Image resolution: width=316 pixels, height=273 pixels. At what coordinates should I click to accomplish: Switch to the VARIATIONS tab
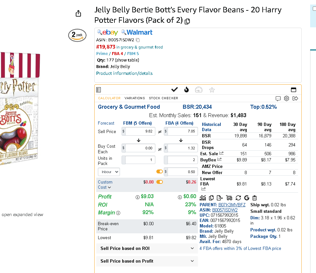pos(135,98)
